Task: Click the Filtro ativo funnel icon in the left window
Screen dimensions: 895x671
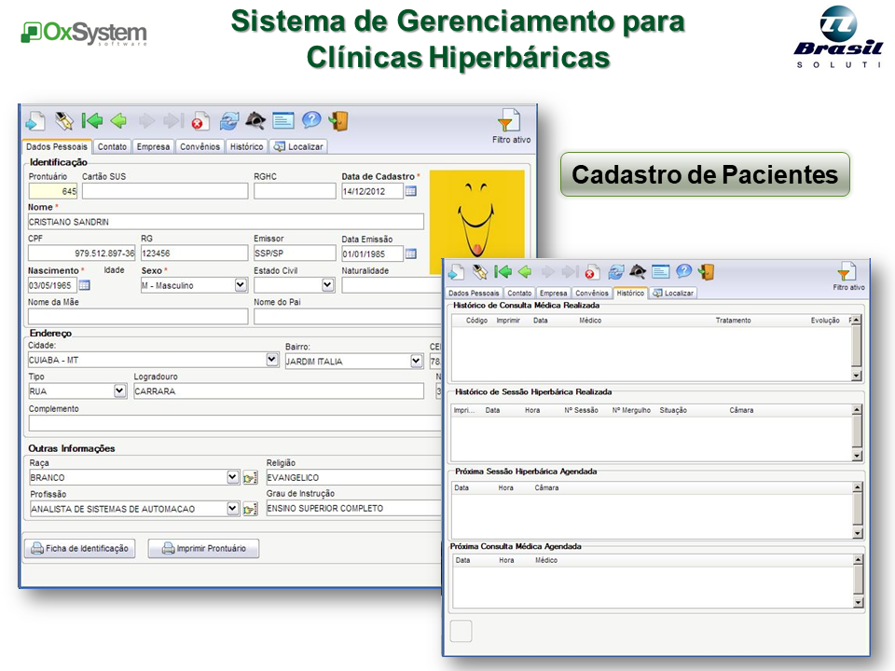Action: click(508, 122)
